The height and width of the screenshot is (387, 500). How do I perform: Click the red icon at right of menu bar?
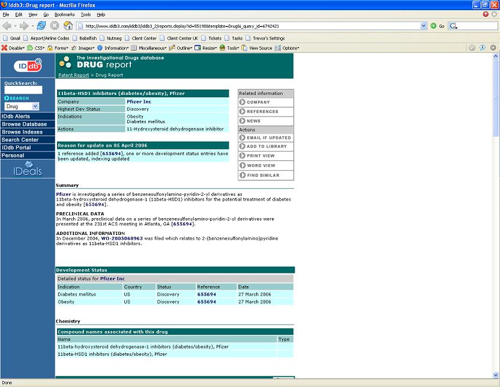(486, 14)
